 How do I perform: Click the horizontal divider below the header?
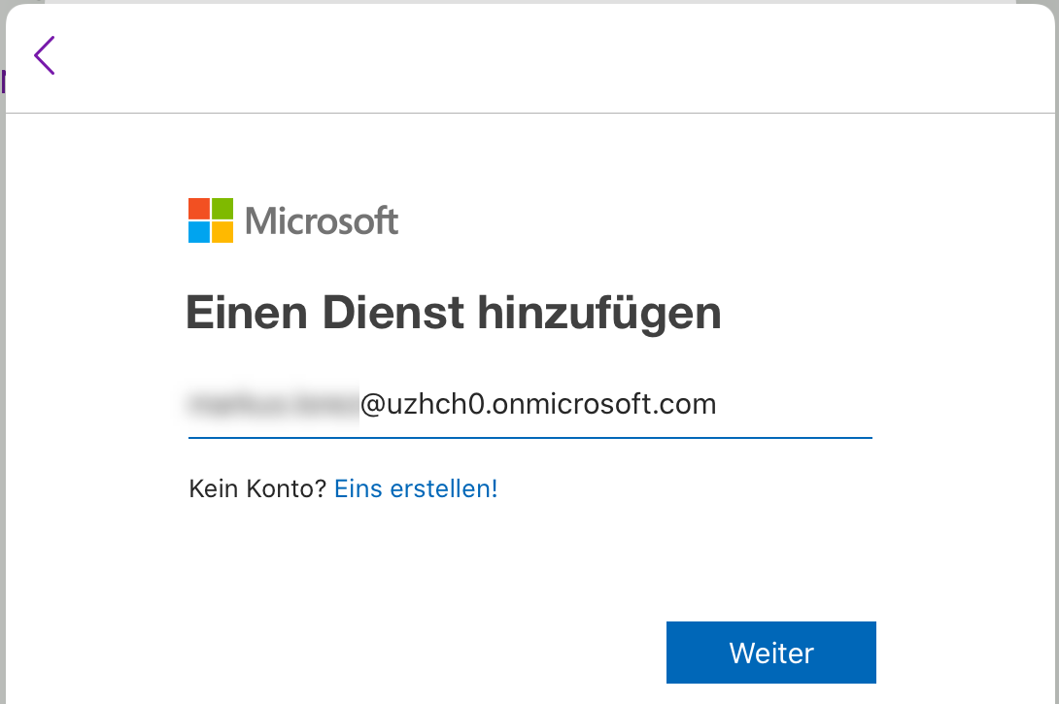click(529, 114)
